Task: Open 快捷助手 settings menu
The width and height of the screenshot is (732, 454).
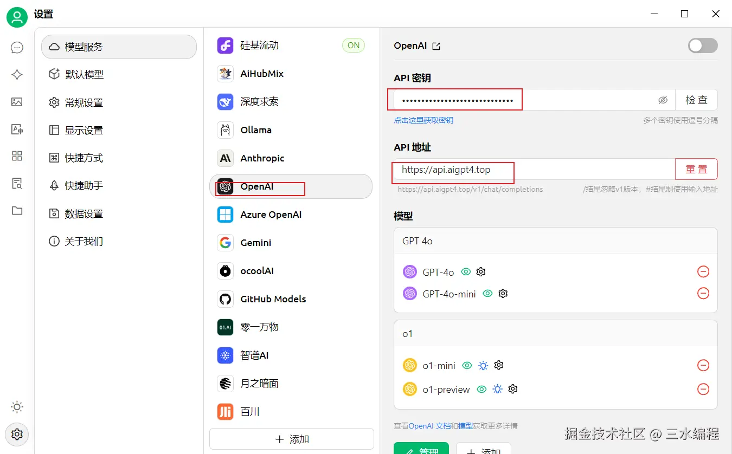Action: tap(119, 185)
